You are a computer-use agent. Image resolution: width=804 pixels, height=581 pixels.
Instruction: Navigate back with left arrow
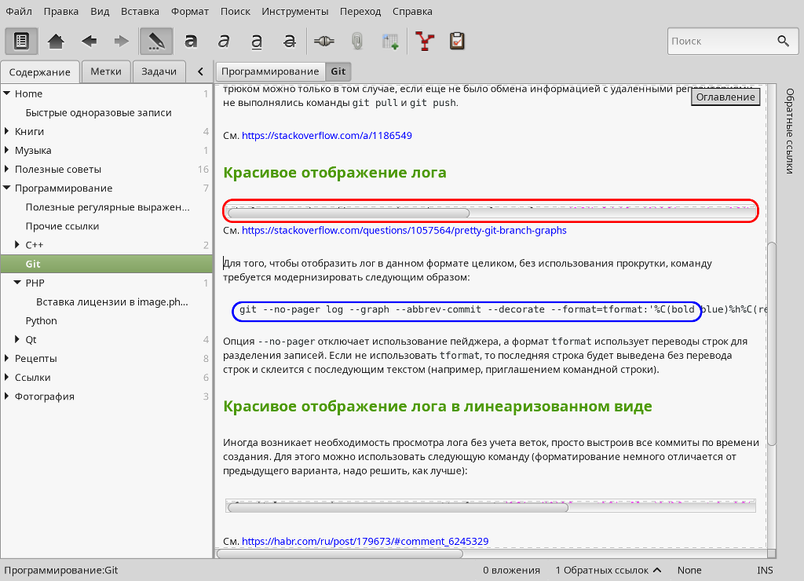point(89,41)
